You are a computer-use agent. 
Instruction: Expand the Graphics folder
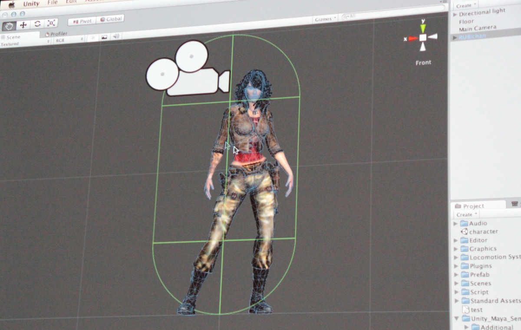(x=455, y=249)
